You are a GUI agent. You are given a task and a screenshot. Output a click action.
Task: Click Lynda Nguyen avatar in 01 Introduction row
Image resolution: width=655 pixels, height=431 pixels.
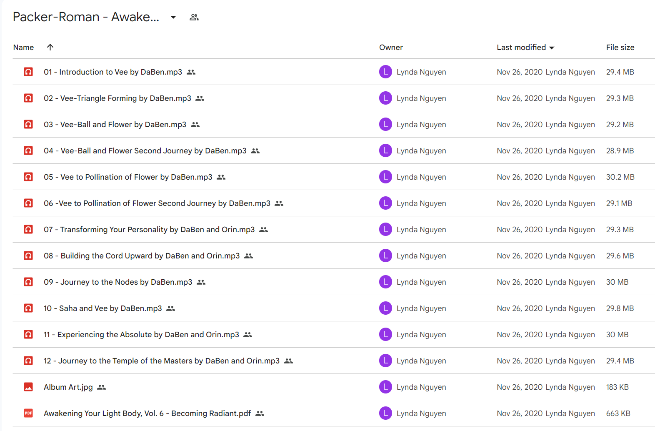tap(385, 72)
